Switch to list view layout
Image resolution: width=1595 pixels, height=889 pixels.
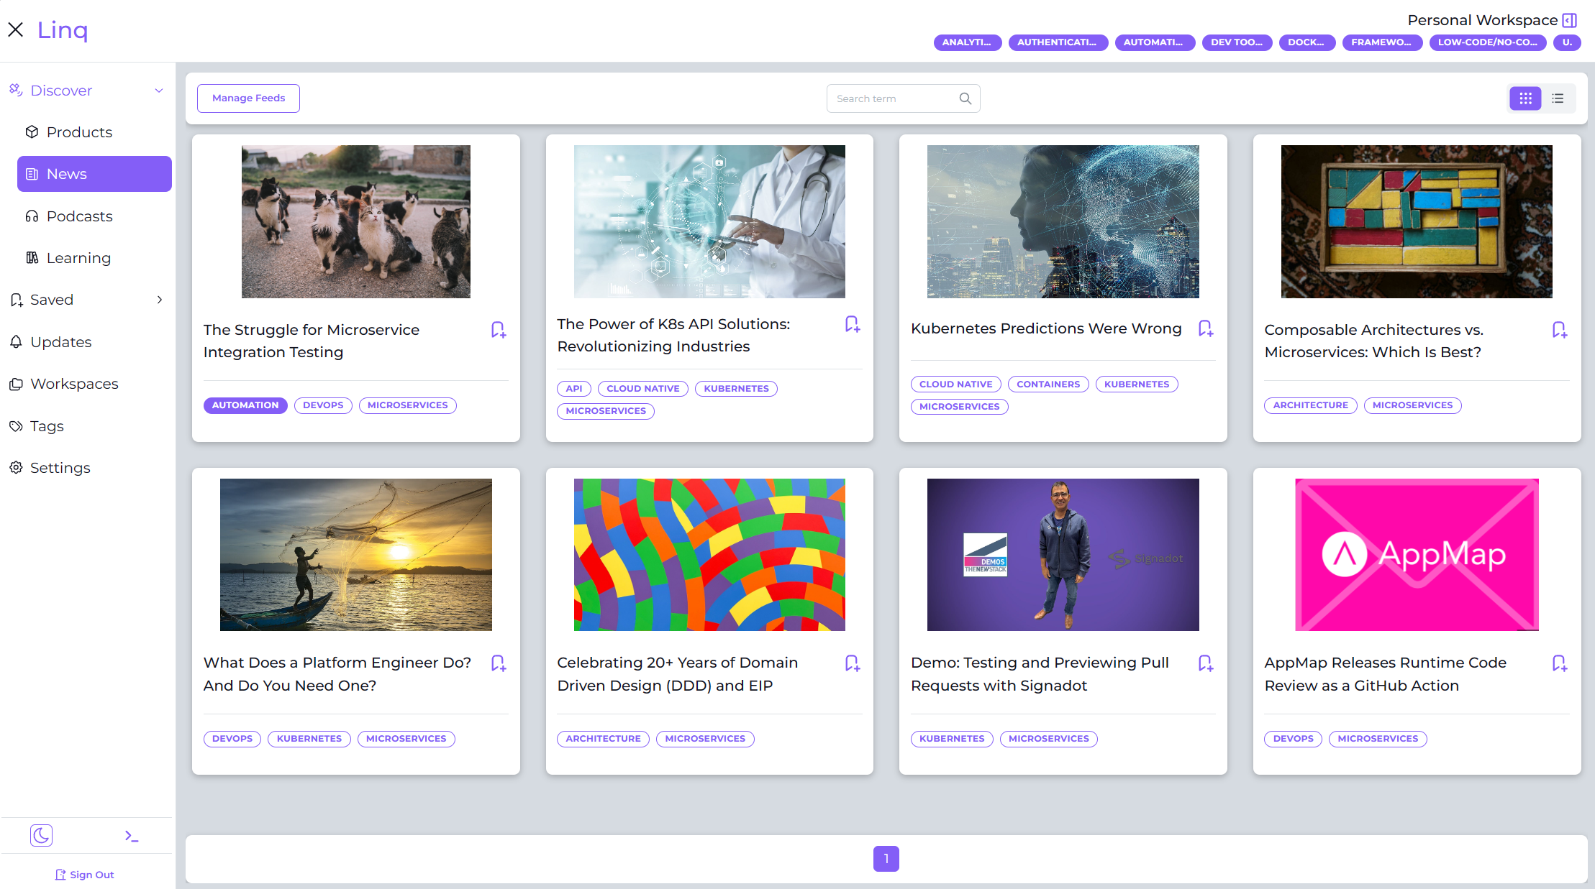[x=1558, y=98]
